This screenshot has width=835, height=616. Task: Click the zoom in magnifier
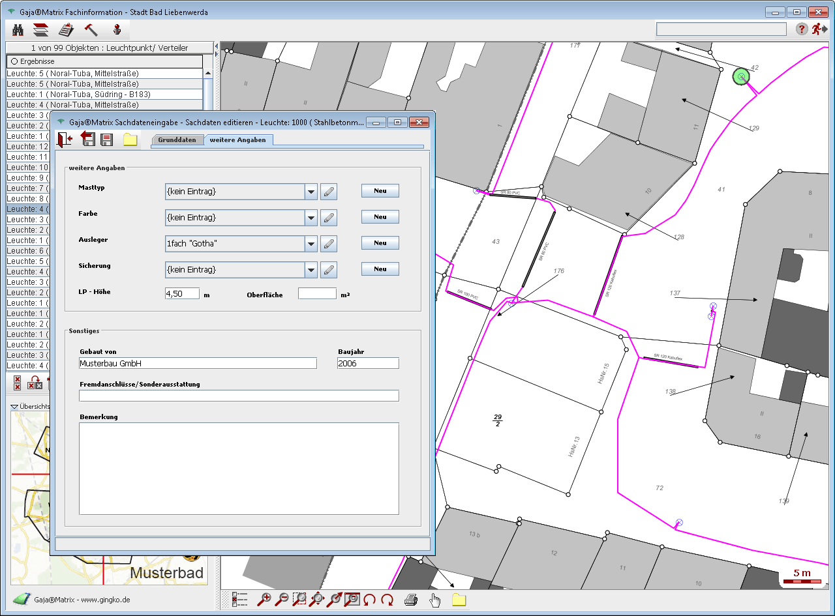click(x=264, y=600)
